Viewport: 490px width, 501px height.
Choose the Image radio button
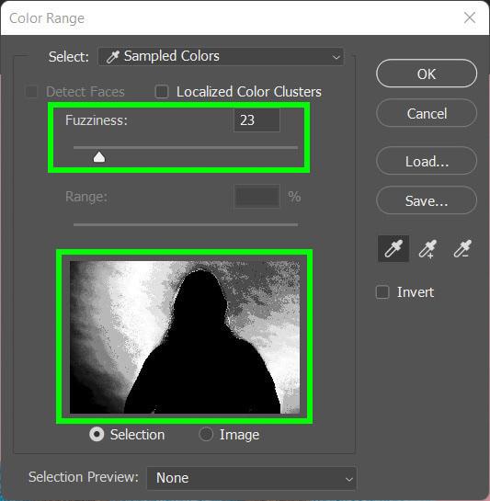206,434
